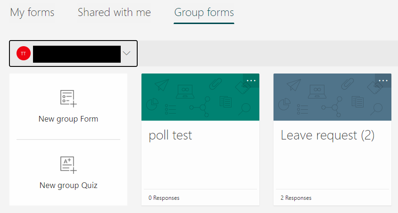Open the Leave request (2) form title

point(327,135)
